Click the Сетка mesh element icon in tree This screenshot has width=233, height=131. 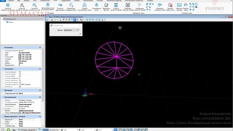click(x=7, y=22)
